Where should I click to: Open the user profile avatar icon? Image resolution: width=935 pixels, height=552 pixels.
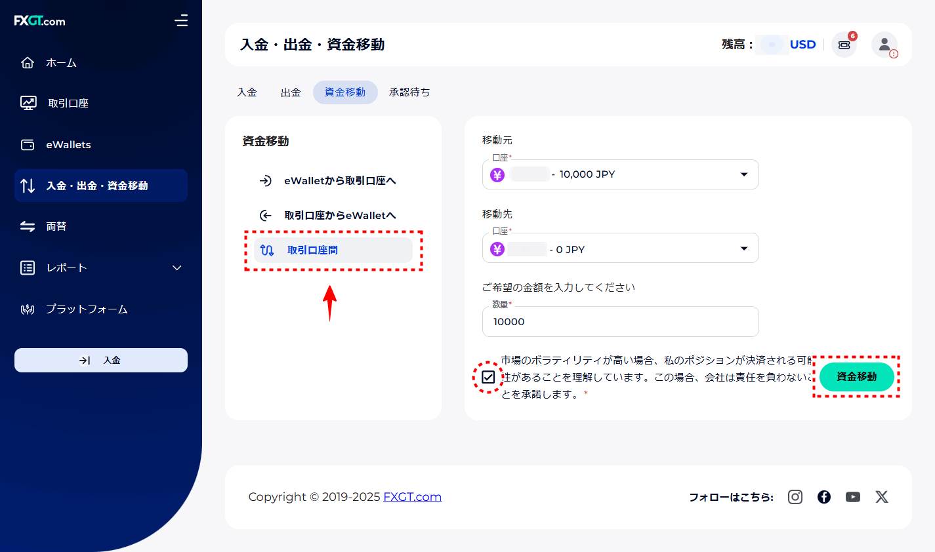884,45
